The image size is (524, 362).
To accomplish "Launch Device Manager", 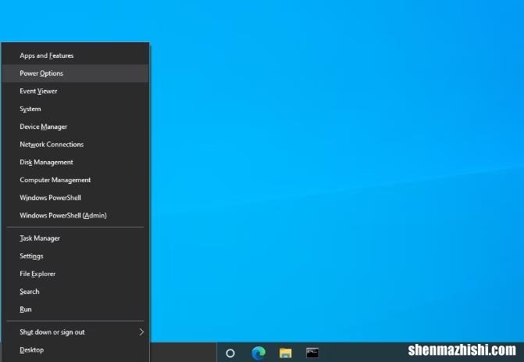I will coord(76,127).
